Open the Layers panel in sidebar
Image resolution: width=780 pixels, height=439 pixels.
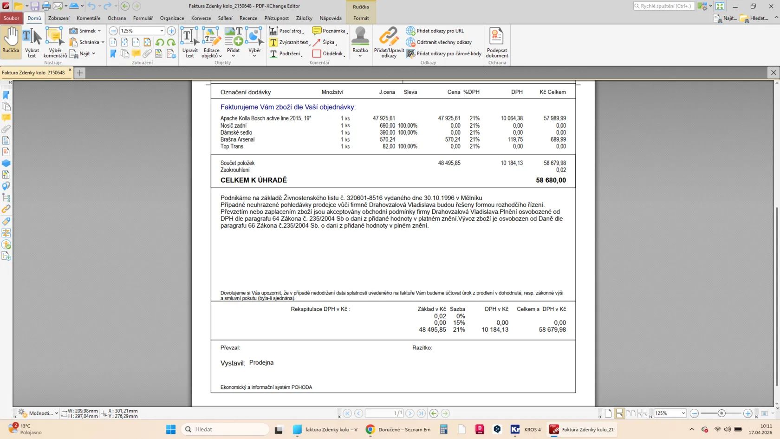click(x=6, y=164)
